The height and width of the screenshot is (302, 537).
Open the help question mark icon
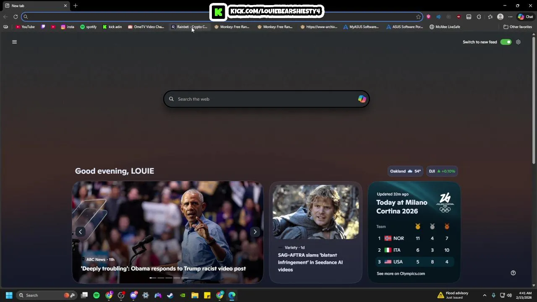[x=513, y=273]
